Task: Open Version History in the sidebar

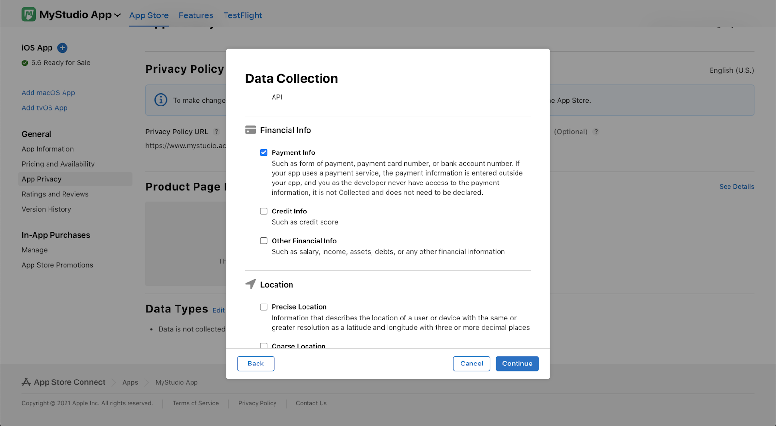Action: click(x=46, y=209)
